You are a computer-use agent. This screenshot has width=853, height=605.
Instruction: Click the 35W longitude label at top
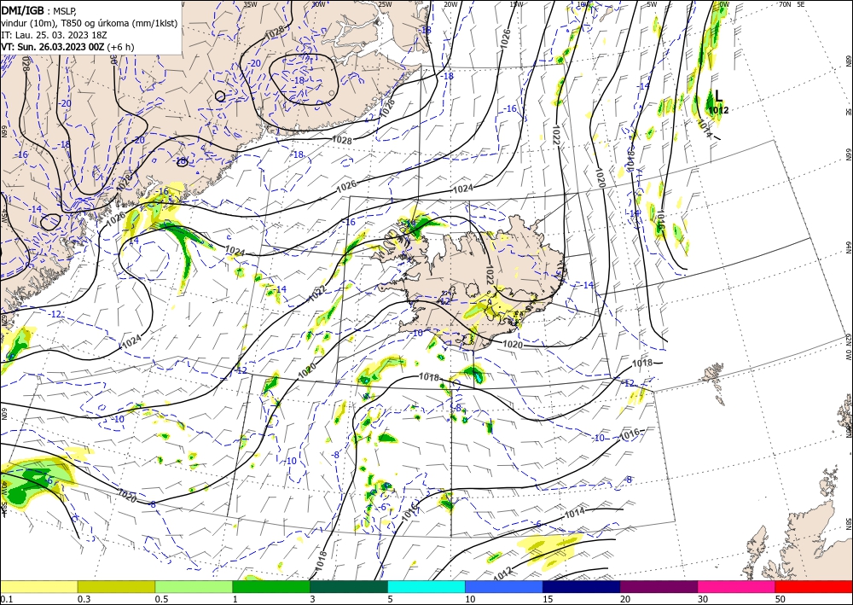pyautogui.click(x=250, y=4)
